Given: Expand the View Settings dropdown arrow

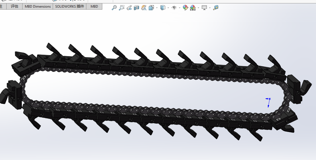Looking at the screenshot, I should click(210, 8).
